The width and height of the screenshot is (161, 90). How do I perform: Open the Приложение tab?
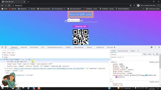coord(79,47)
